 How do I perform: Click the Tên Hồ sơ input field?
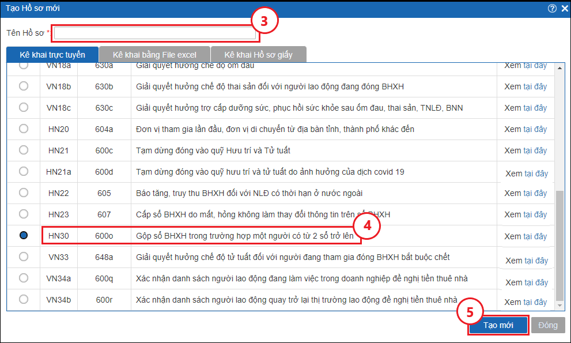coord(155,33)
